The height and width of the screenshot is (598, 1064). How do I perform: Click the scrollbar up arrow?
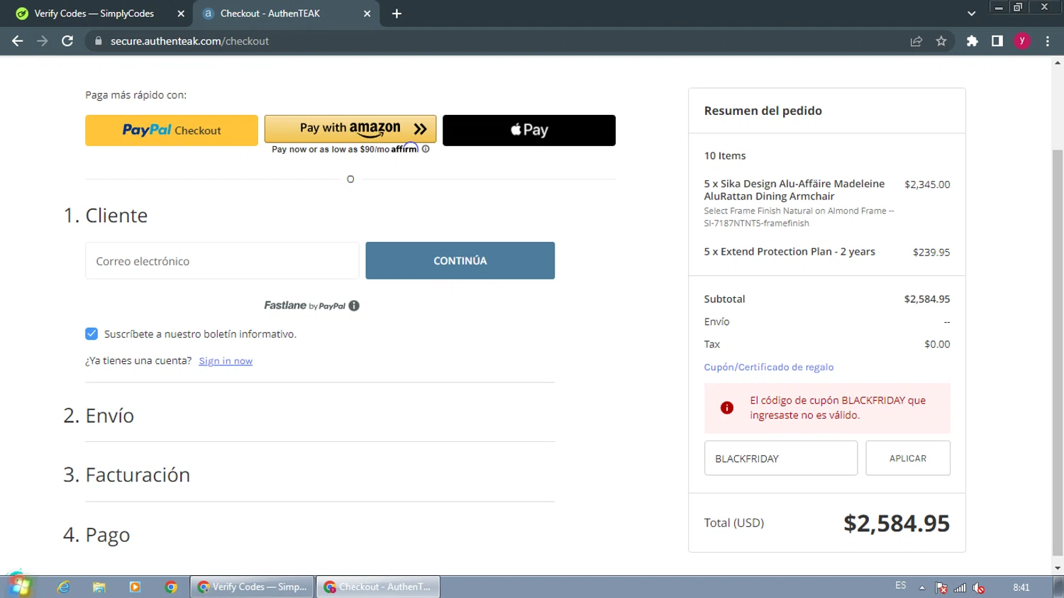coord(1058,63)
